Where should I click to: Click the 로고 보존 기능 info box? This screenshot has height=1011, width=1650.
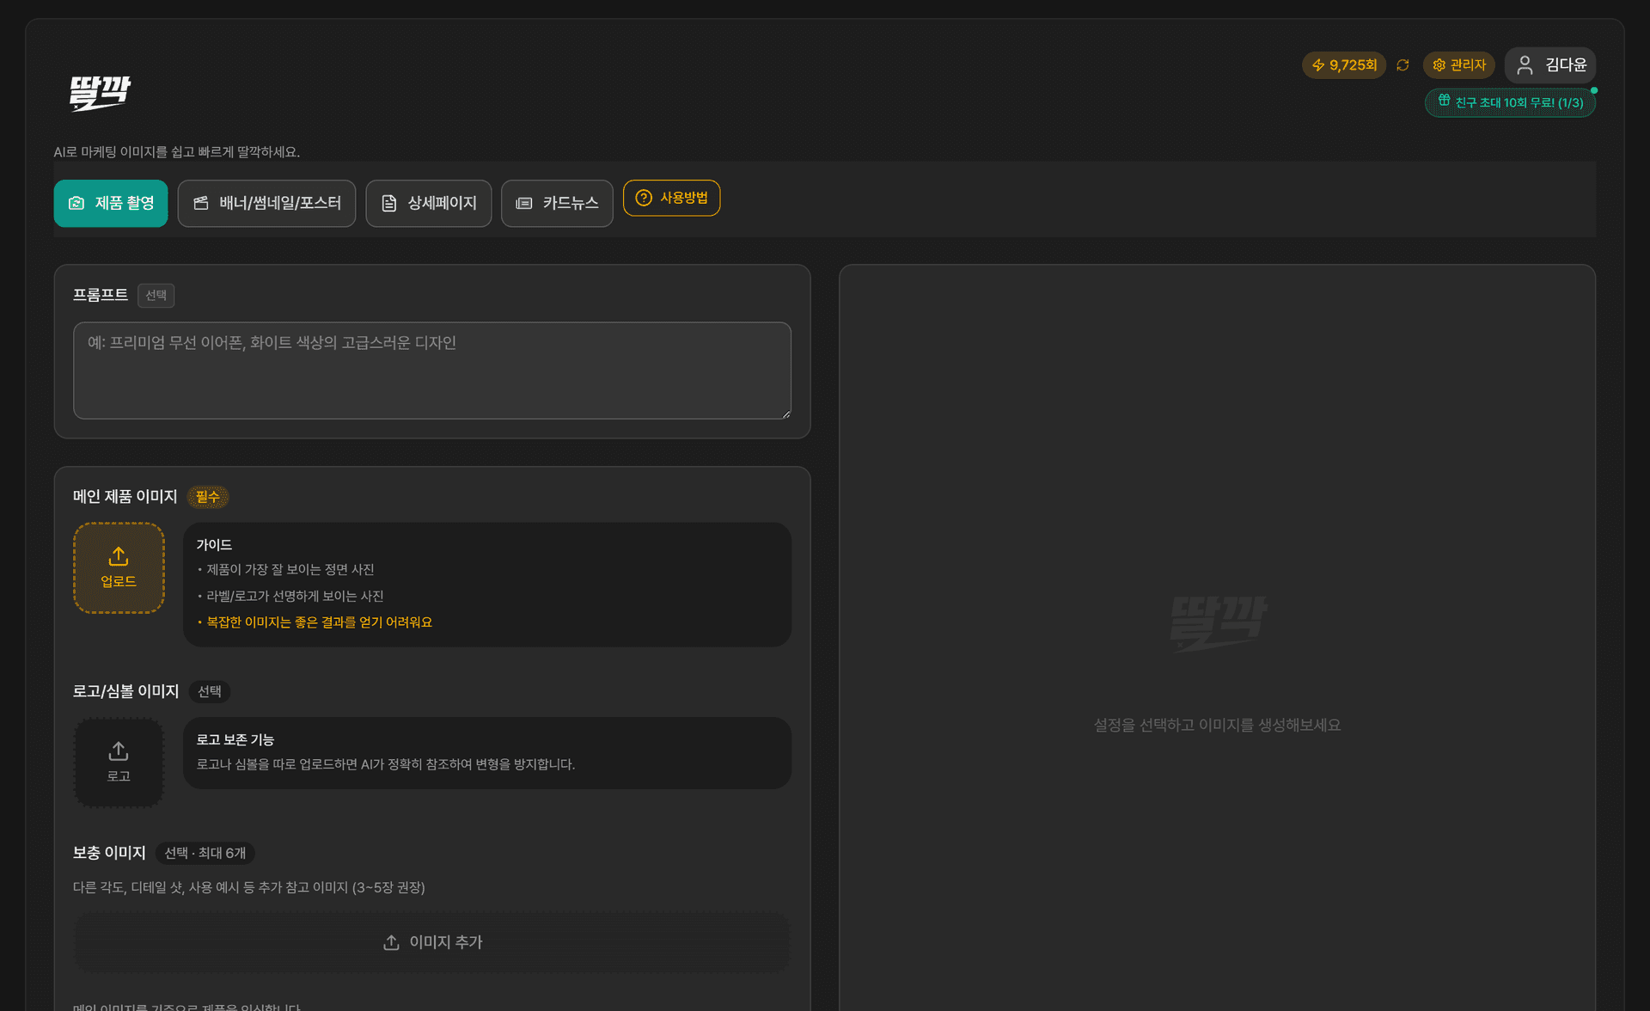pyautogui.click(x=486, y=753)
